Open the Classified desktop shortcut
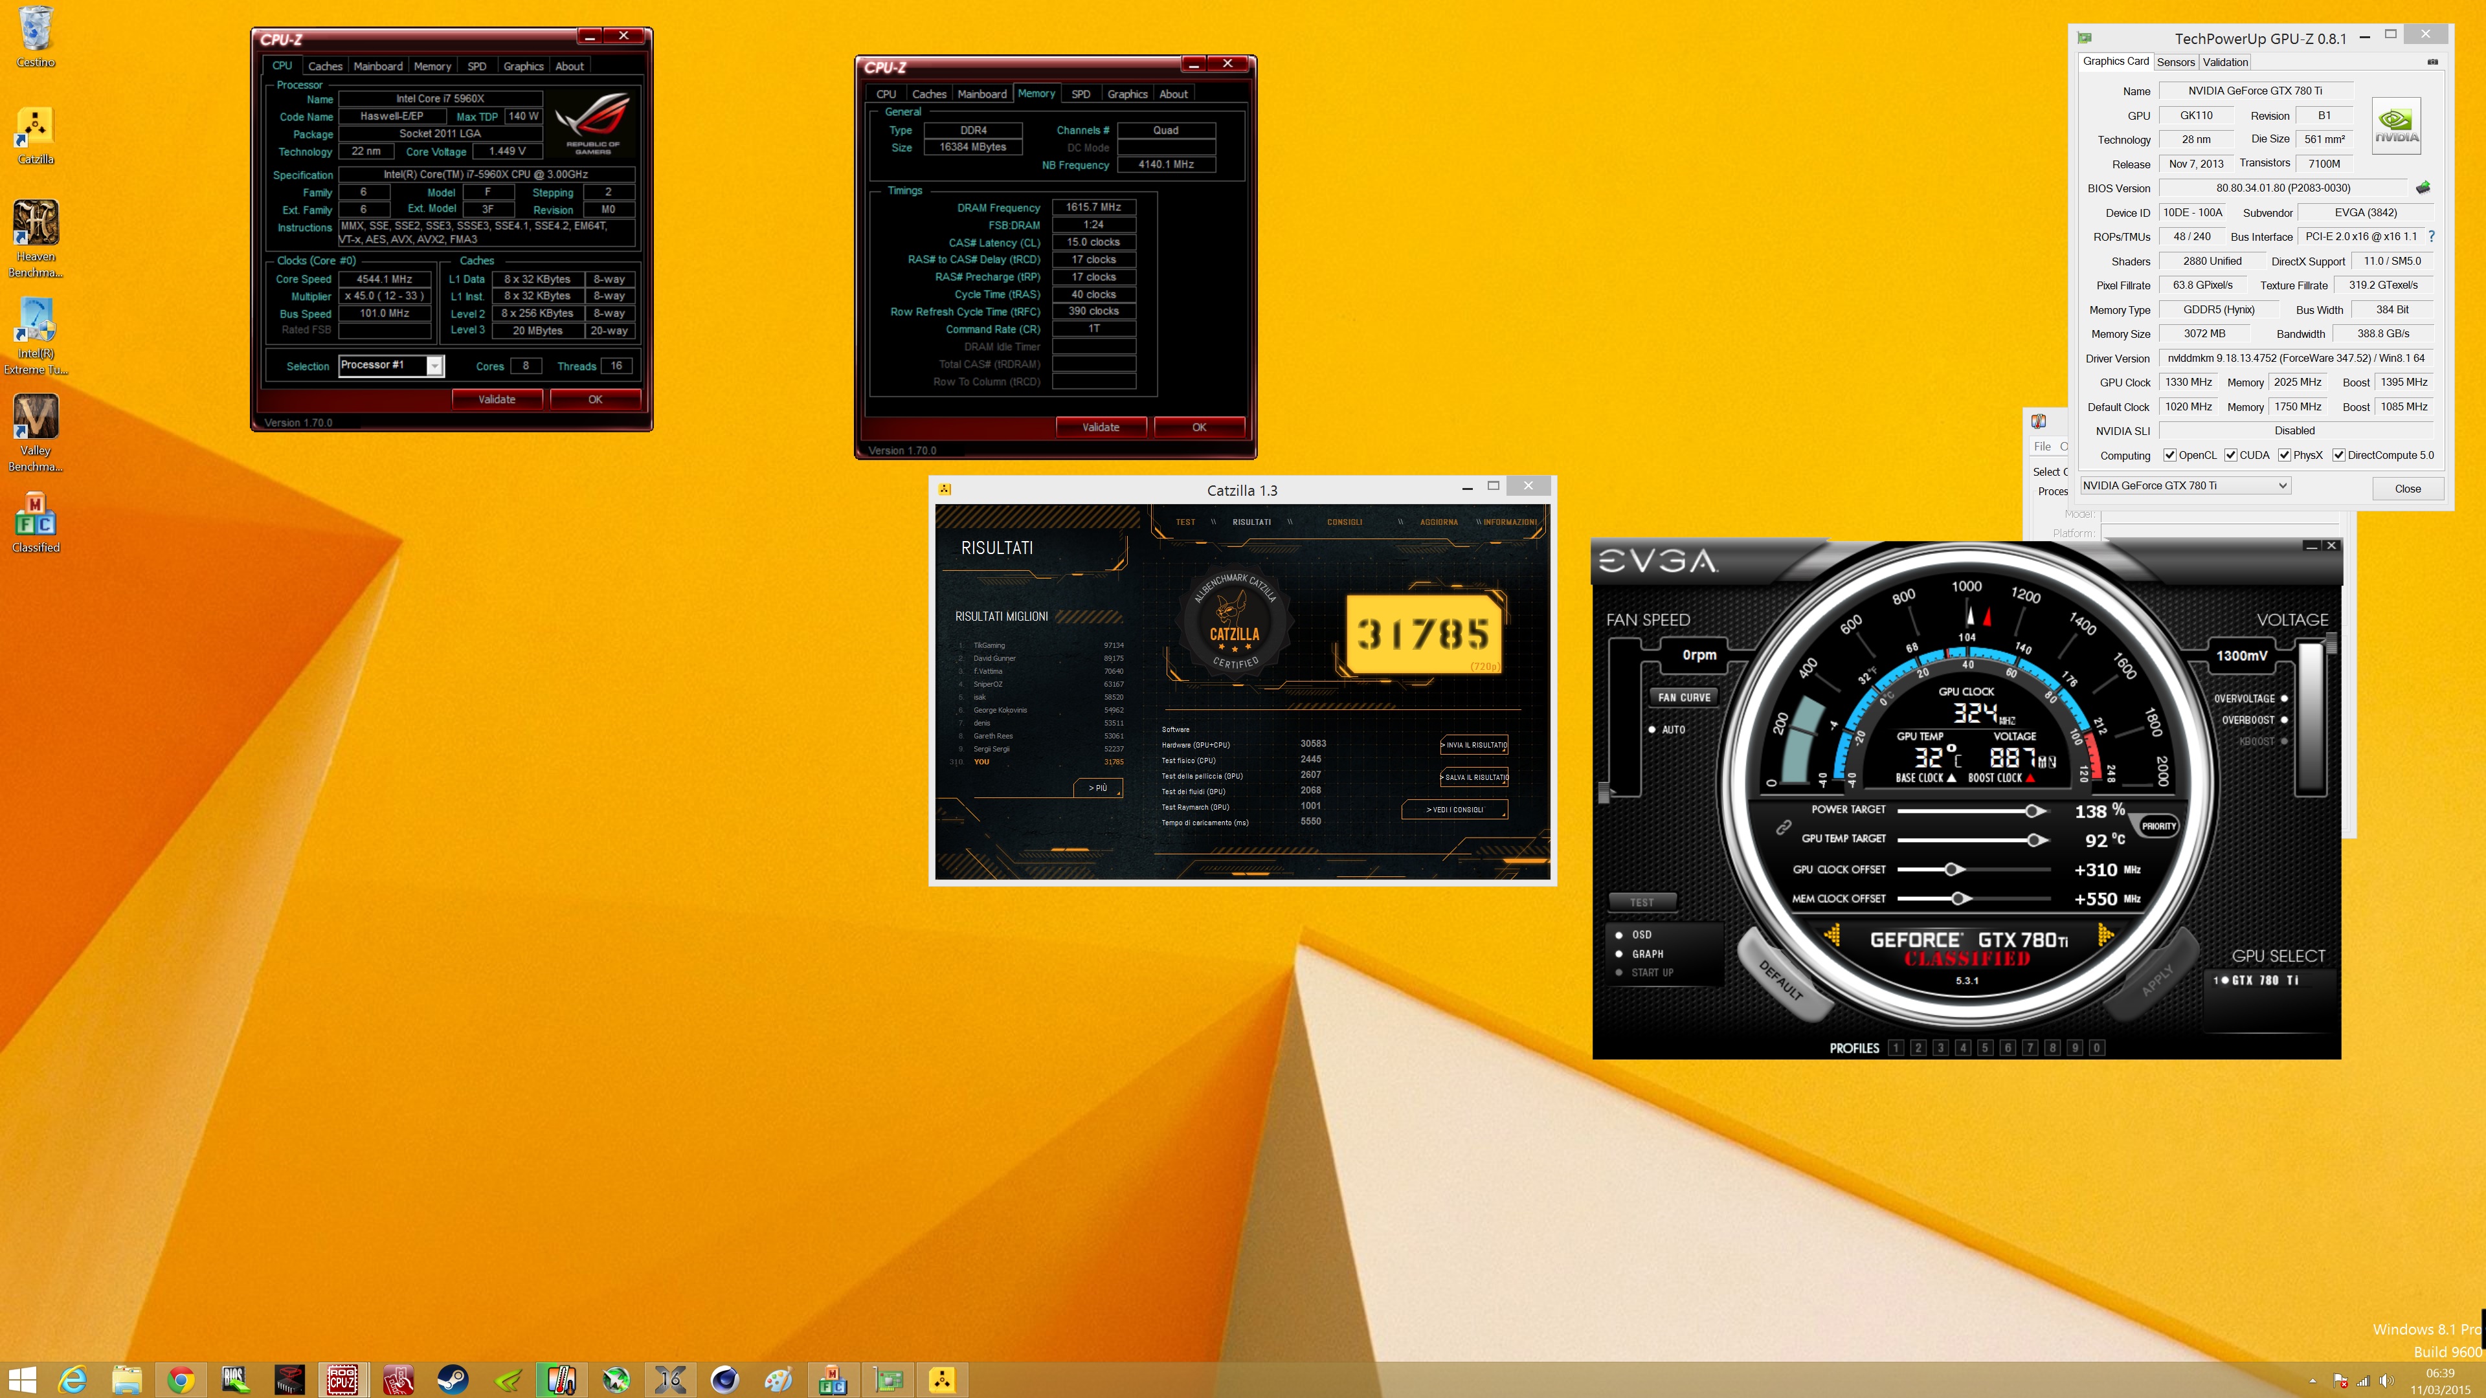The height and width of the screenshot is (1398, 2486). 36,522
